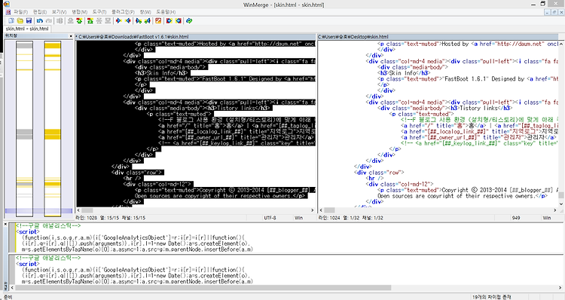Click the Last Difference toolbar icon
The width and height of the screenshot is (565, 300).
[108, 21]
